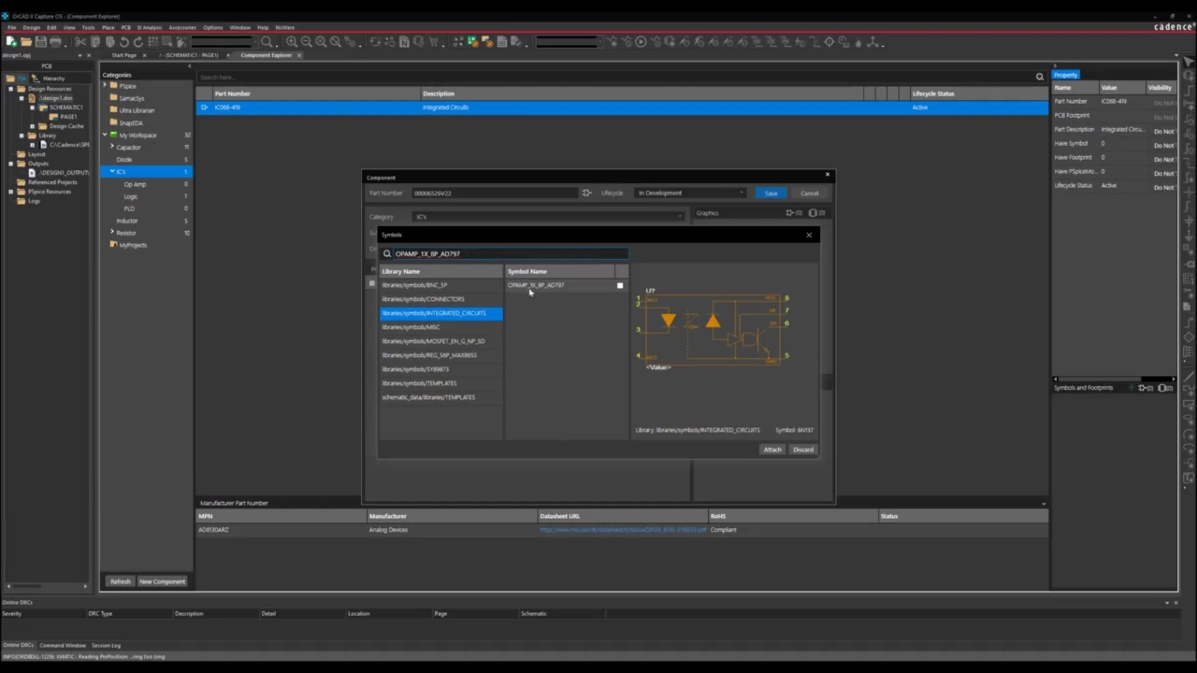Click the Part Number input field
The height and width of the screenshot is (673, 1197).
pyautogui.click(x=494, y=193)
